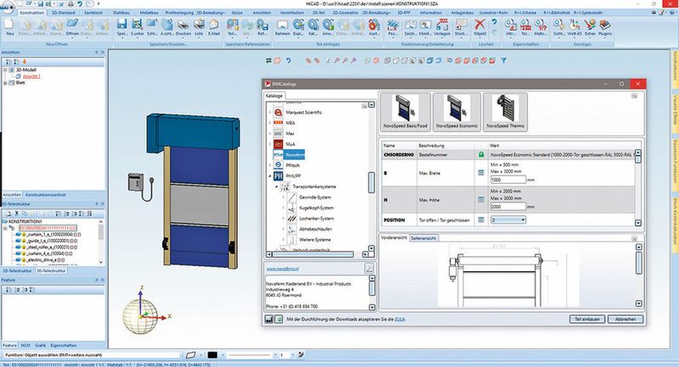Click the Sicht visibility icon in Sonstiges

click(x=558, y=25)
